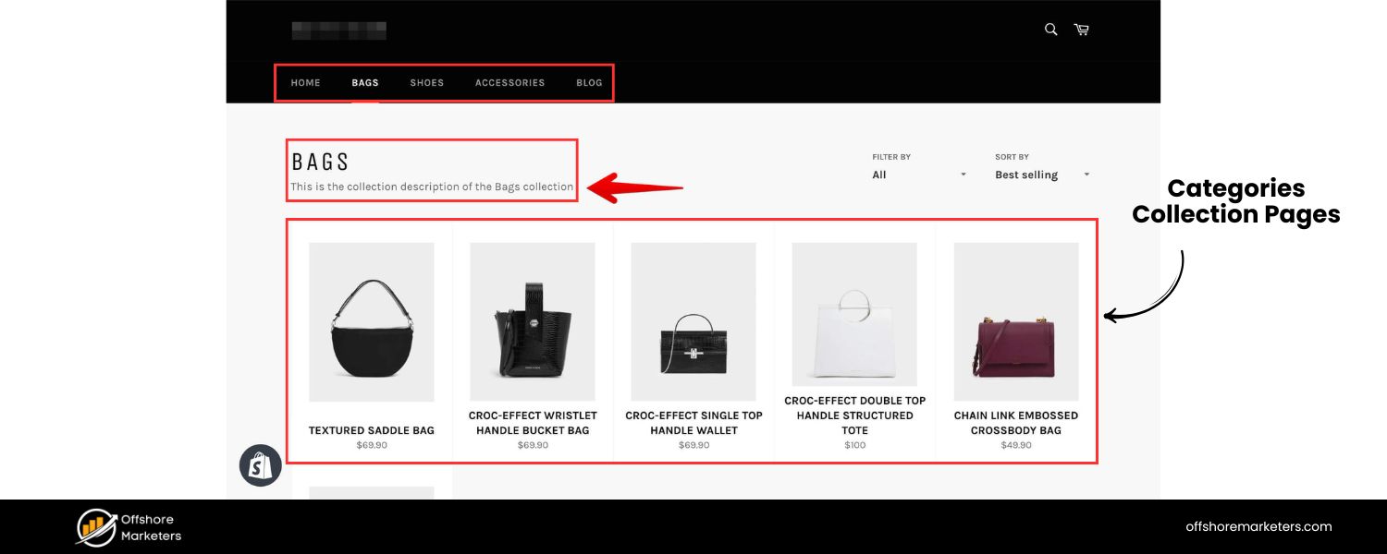Click the Shopify bag badge icon
1387x554 pixels.
point(261,465)
